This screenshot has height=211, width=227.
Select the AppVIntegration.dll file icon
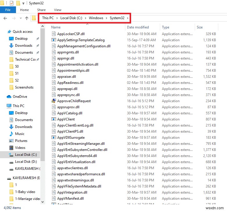[x=54, y=192]
